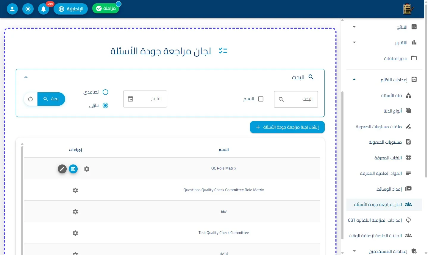This screenshot has height=255, width=428.
Task: Click the green مزامنة sync button
Action: point(106,8)
